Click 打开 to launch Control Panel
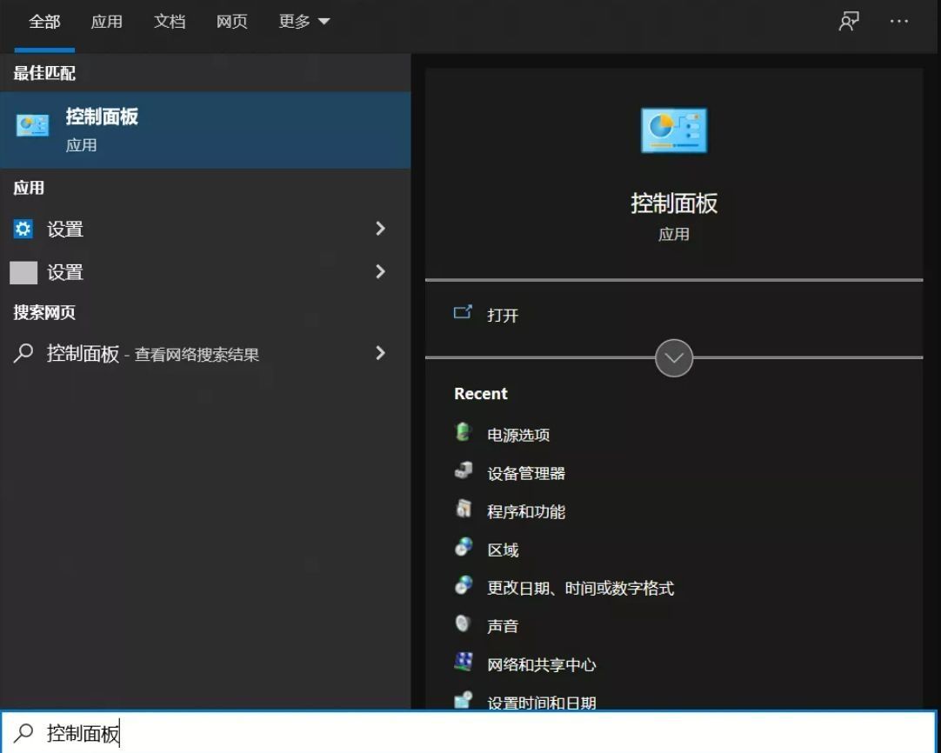The width and height of the screenshot is (941, 753). [503, 315]
